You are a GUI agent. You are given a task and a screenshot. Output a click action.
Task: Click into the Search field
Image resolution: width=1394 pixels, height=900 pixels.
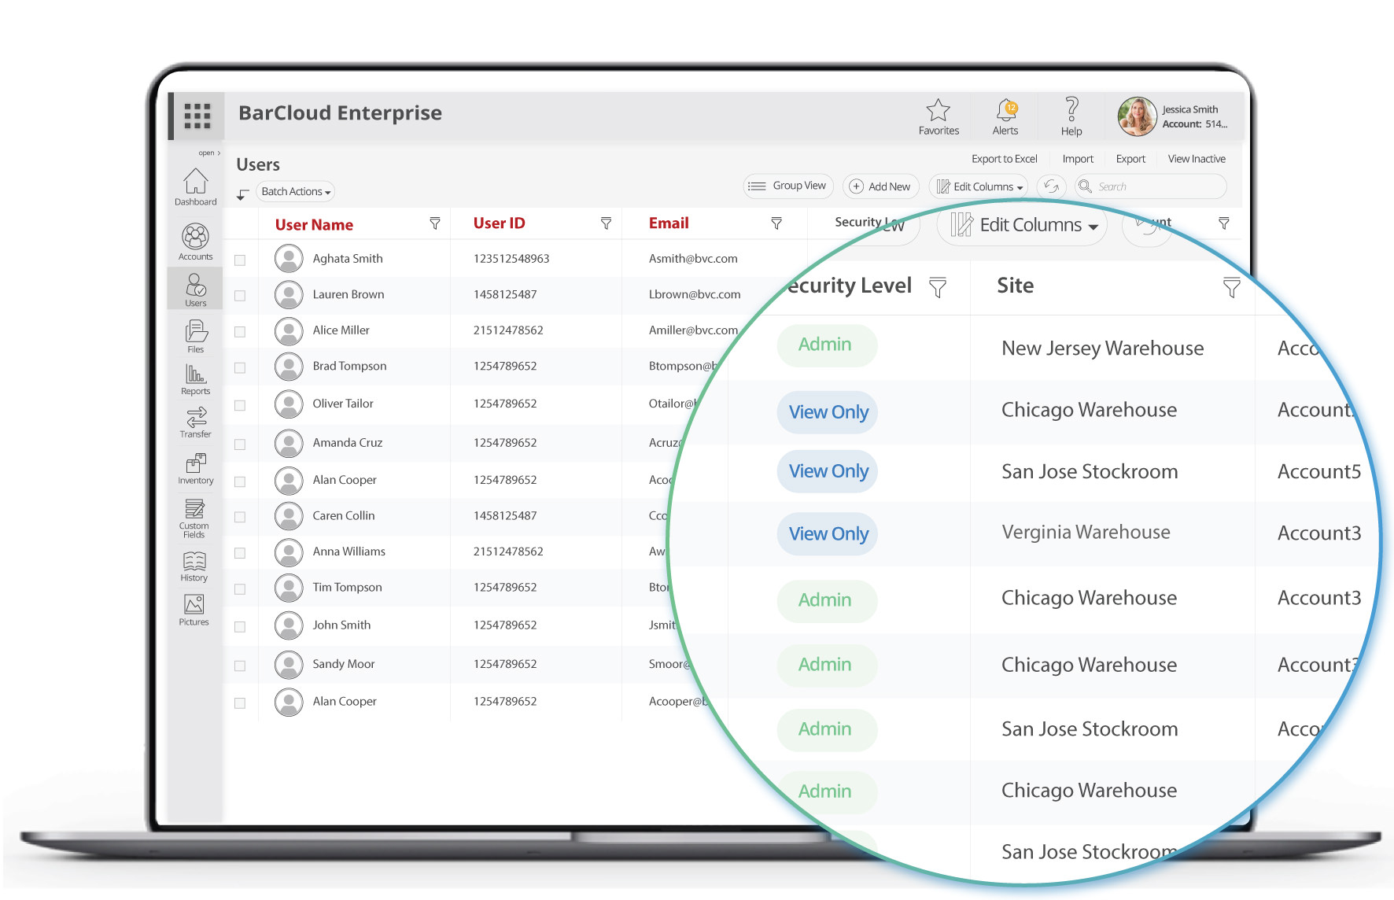tap(1151, 186)
